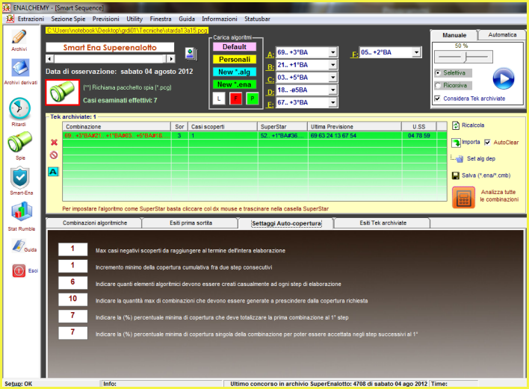529x389 pixels.
Task: Open the Sezione Spie menu
Action: click(x=68, y=19)
